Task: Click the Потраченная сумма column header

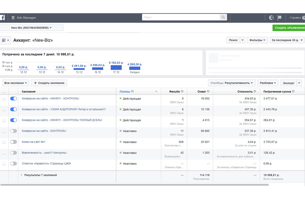Action: [282, 92]
